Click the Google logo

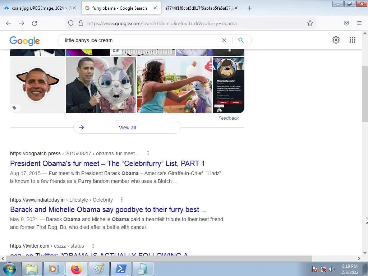pyautogui.click(x=25, y=41)
